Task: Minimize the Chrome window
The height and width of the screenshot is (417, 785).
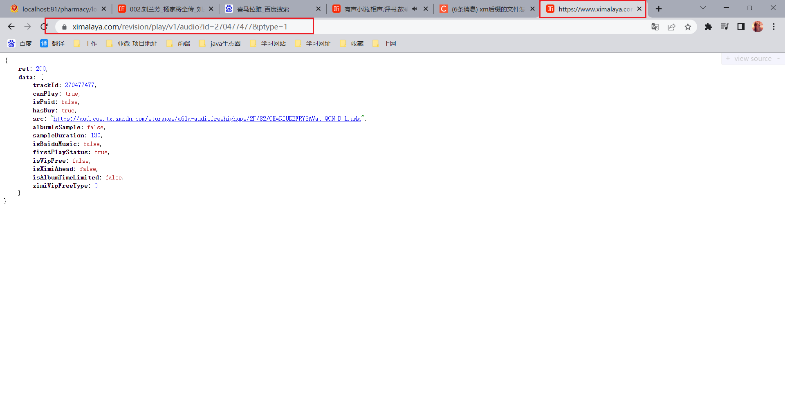Action: (726, 8)
